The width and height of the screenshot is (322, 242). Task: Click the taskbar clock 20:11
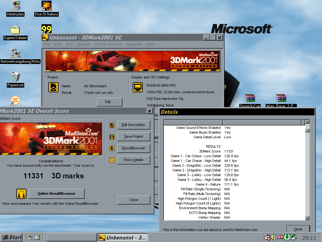[309, 238]
